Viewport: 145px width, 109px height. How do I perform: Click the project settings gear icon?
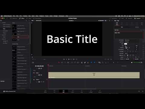(x=143, y=91)
